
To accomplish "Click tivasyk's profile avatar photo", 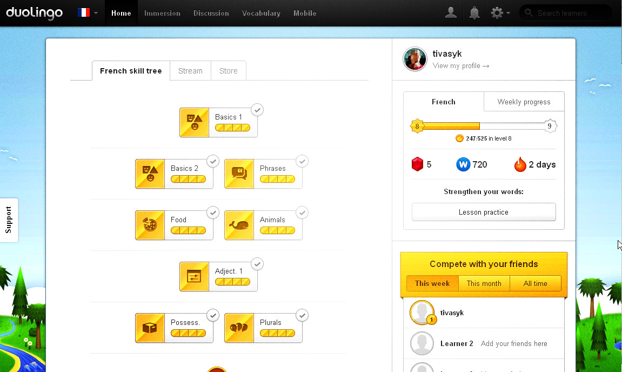I will [x=415, y=59].
